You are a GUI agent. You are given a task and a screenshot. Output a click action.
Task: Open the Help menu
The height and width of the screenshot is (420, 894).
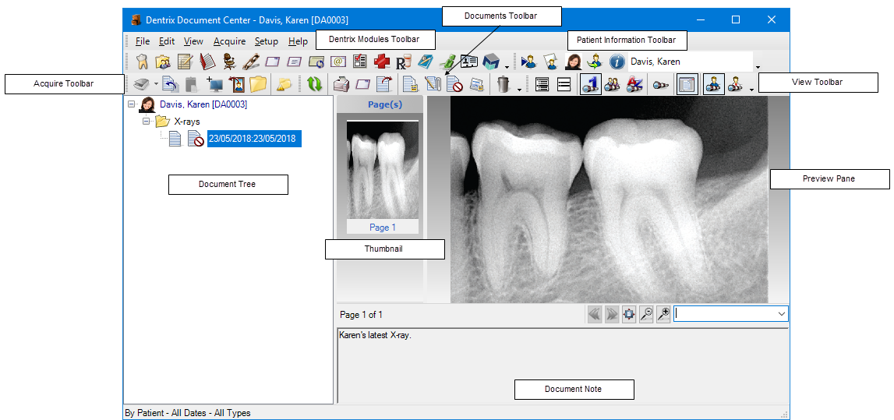[299, 41]
